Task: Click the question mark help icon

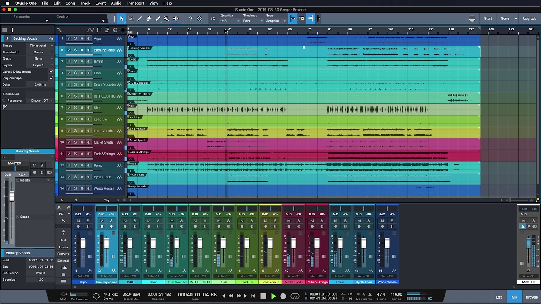Action: pyautogui.click(x=191, y=19)
